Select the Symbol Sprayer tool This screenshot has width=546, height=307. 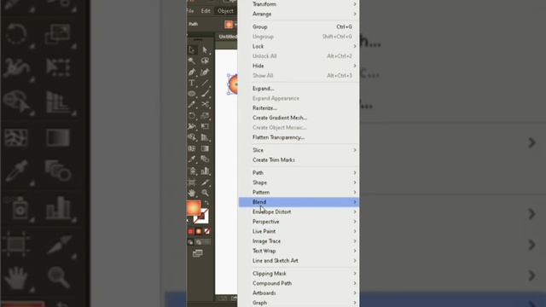pos(192,171)
